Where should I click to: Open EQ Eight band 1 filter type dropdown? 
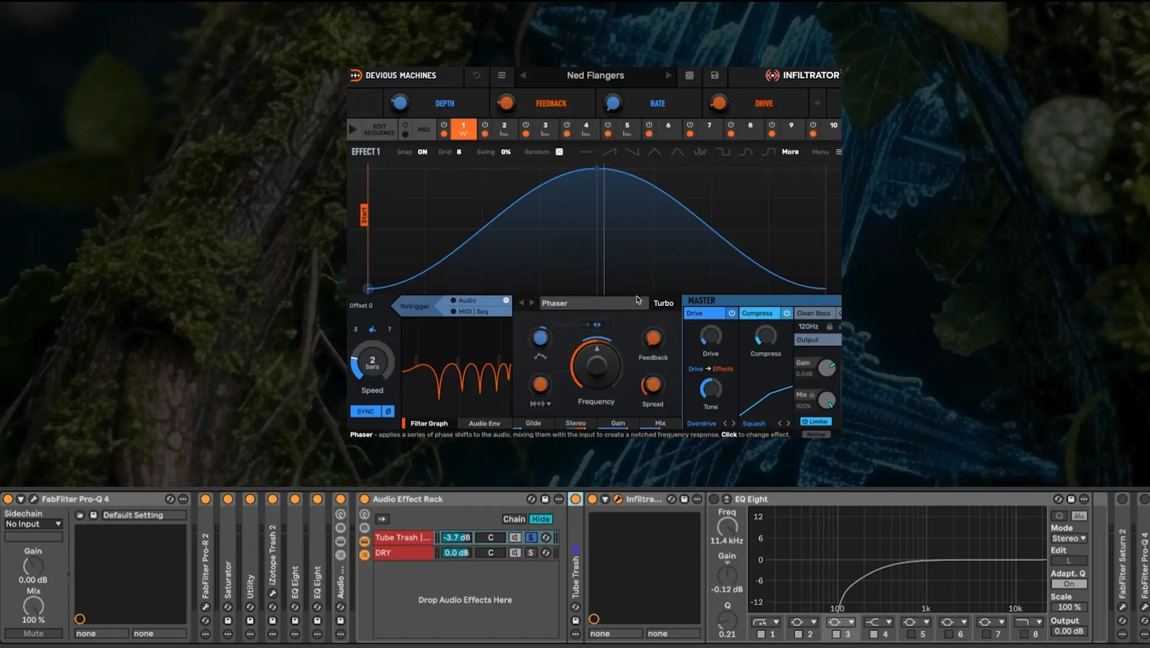coord(766,622)
